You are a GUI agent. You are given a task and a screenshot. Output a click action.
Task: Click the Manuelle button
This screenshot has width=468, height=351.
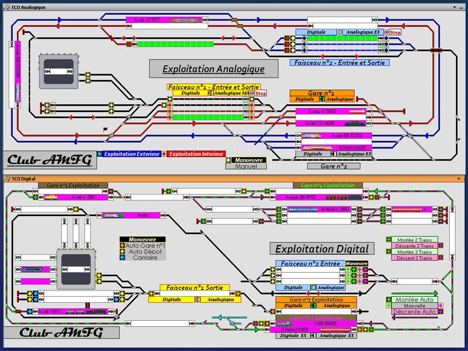(x=414, y=306)
